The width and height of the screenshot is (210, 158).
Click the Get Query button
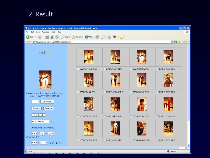47,102
